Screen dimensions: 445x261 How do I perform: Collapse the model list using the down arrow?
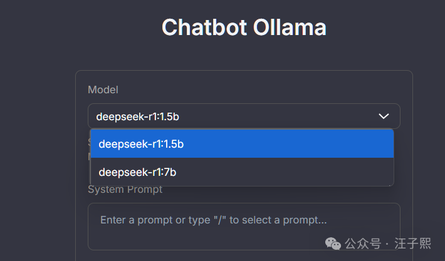pos(384,116)
